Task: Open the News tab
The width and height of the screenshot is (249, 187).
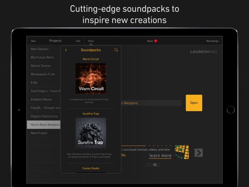Action: coord(150,41)
